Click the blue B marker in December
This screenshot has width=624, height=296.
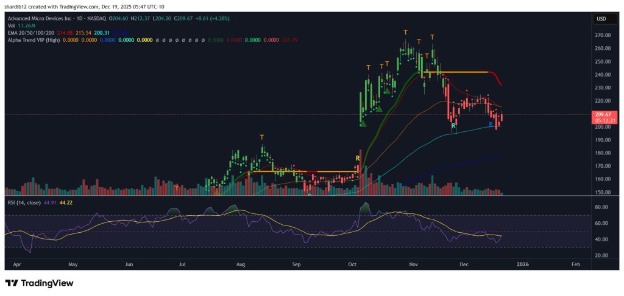(491, 125)
